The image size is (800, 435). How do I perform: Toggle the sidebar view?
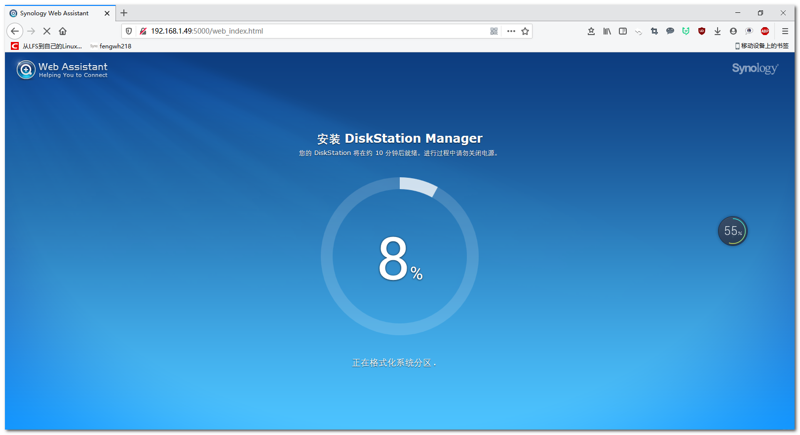tap(623, 31)
